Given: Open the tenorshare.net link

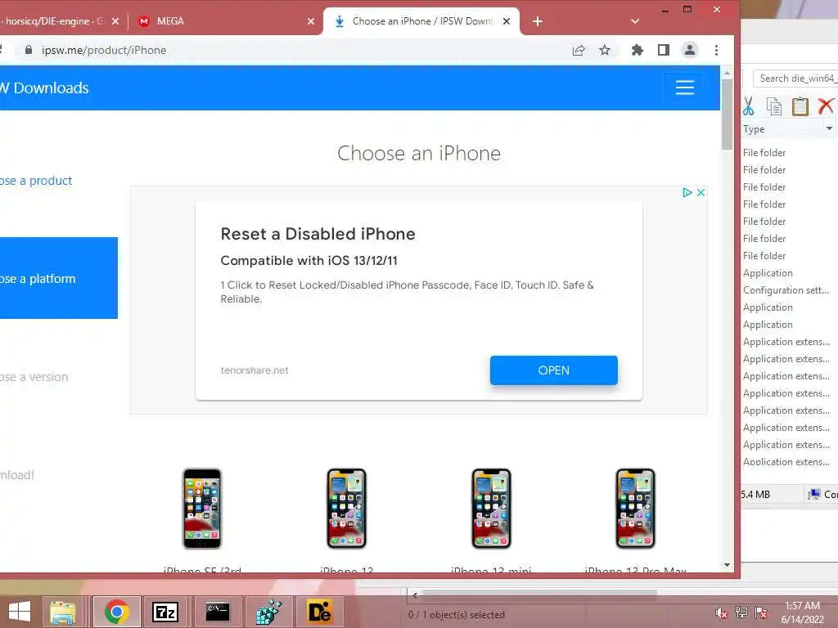Looking at the screenshot, I should point(255,370).
